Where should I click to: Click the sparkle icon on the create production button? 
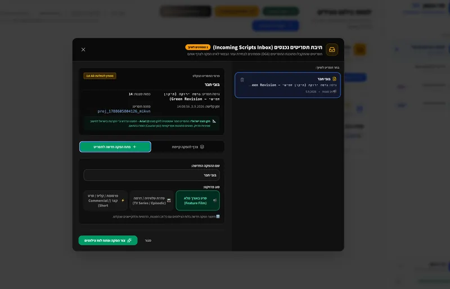click(x=129, y=240)
